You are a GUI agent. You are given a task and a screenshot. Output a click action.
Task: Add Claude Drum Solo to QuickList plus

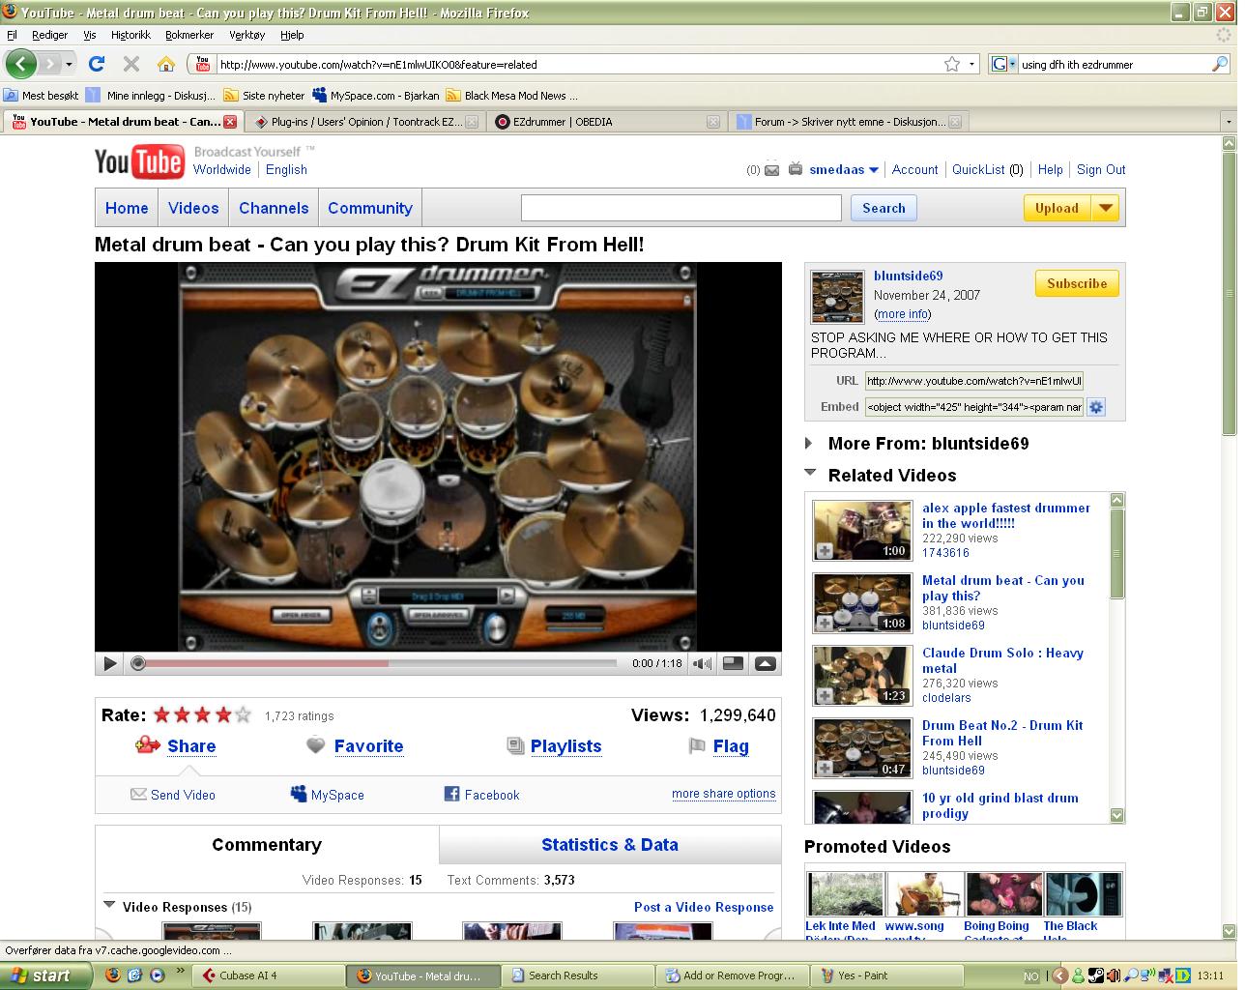coord(825,696)
